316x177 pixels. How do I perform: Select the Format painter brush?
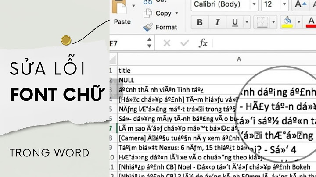tap(148, 27)
